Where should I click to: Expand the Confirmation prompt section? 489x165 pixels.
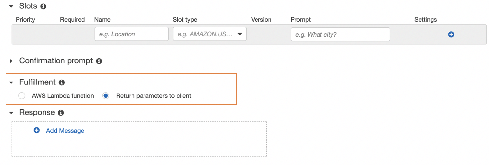tap(12, 61)
